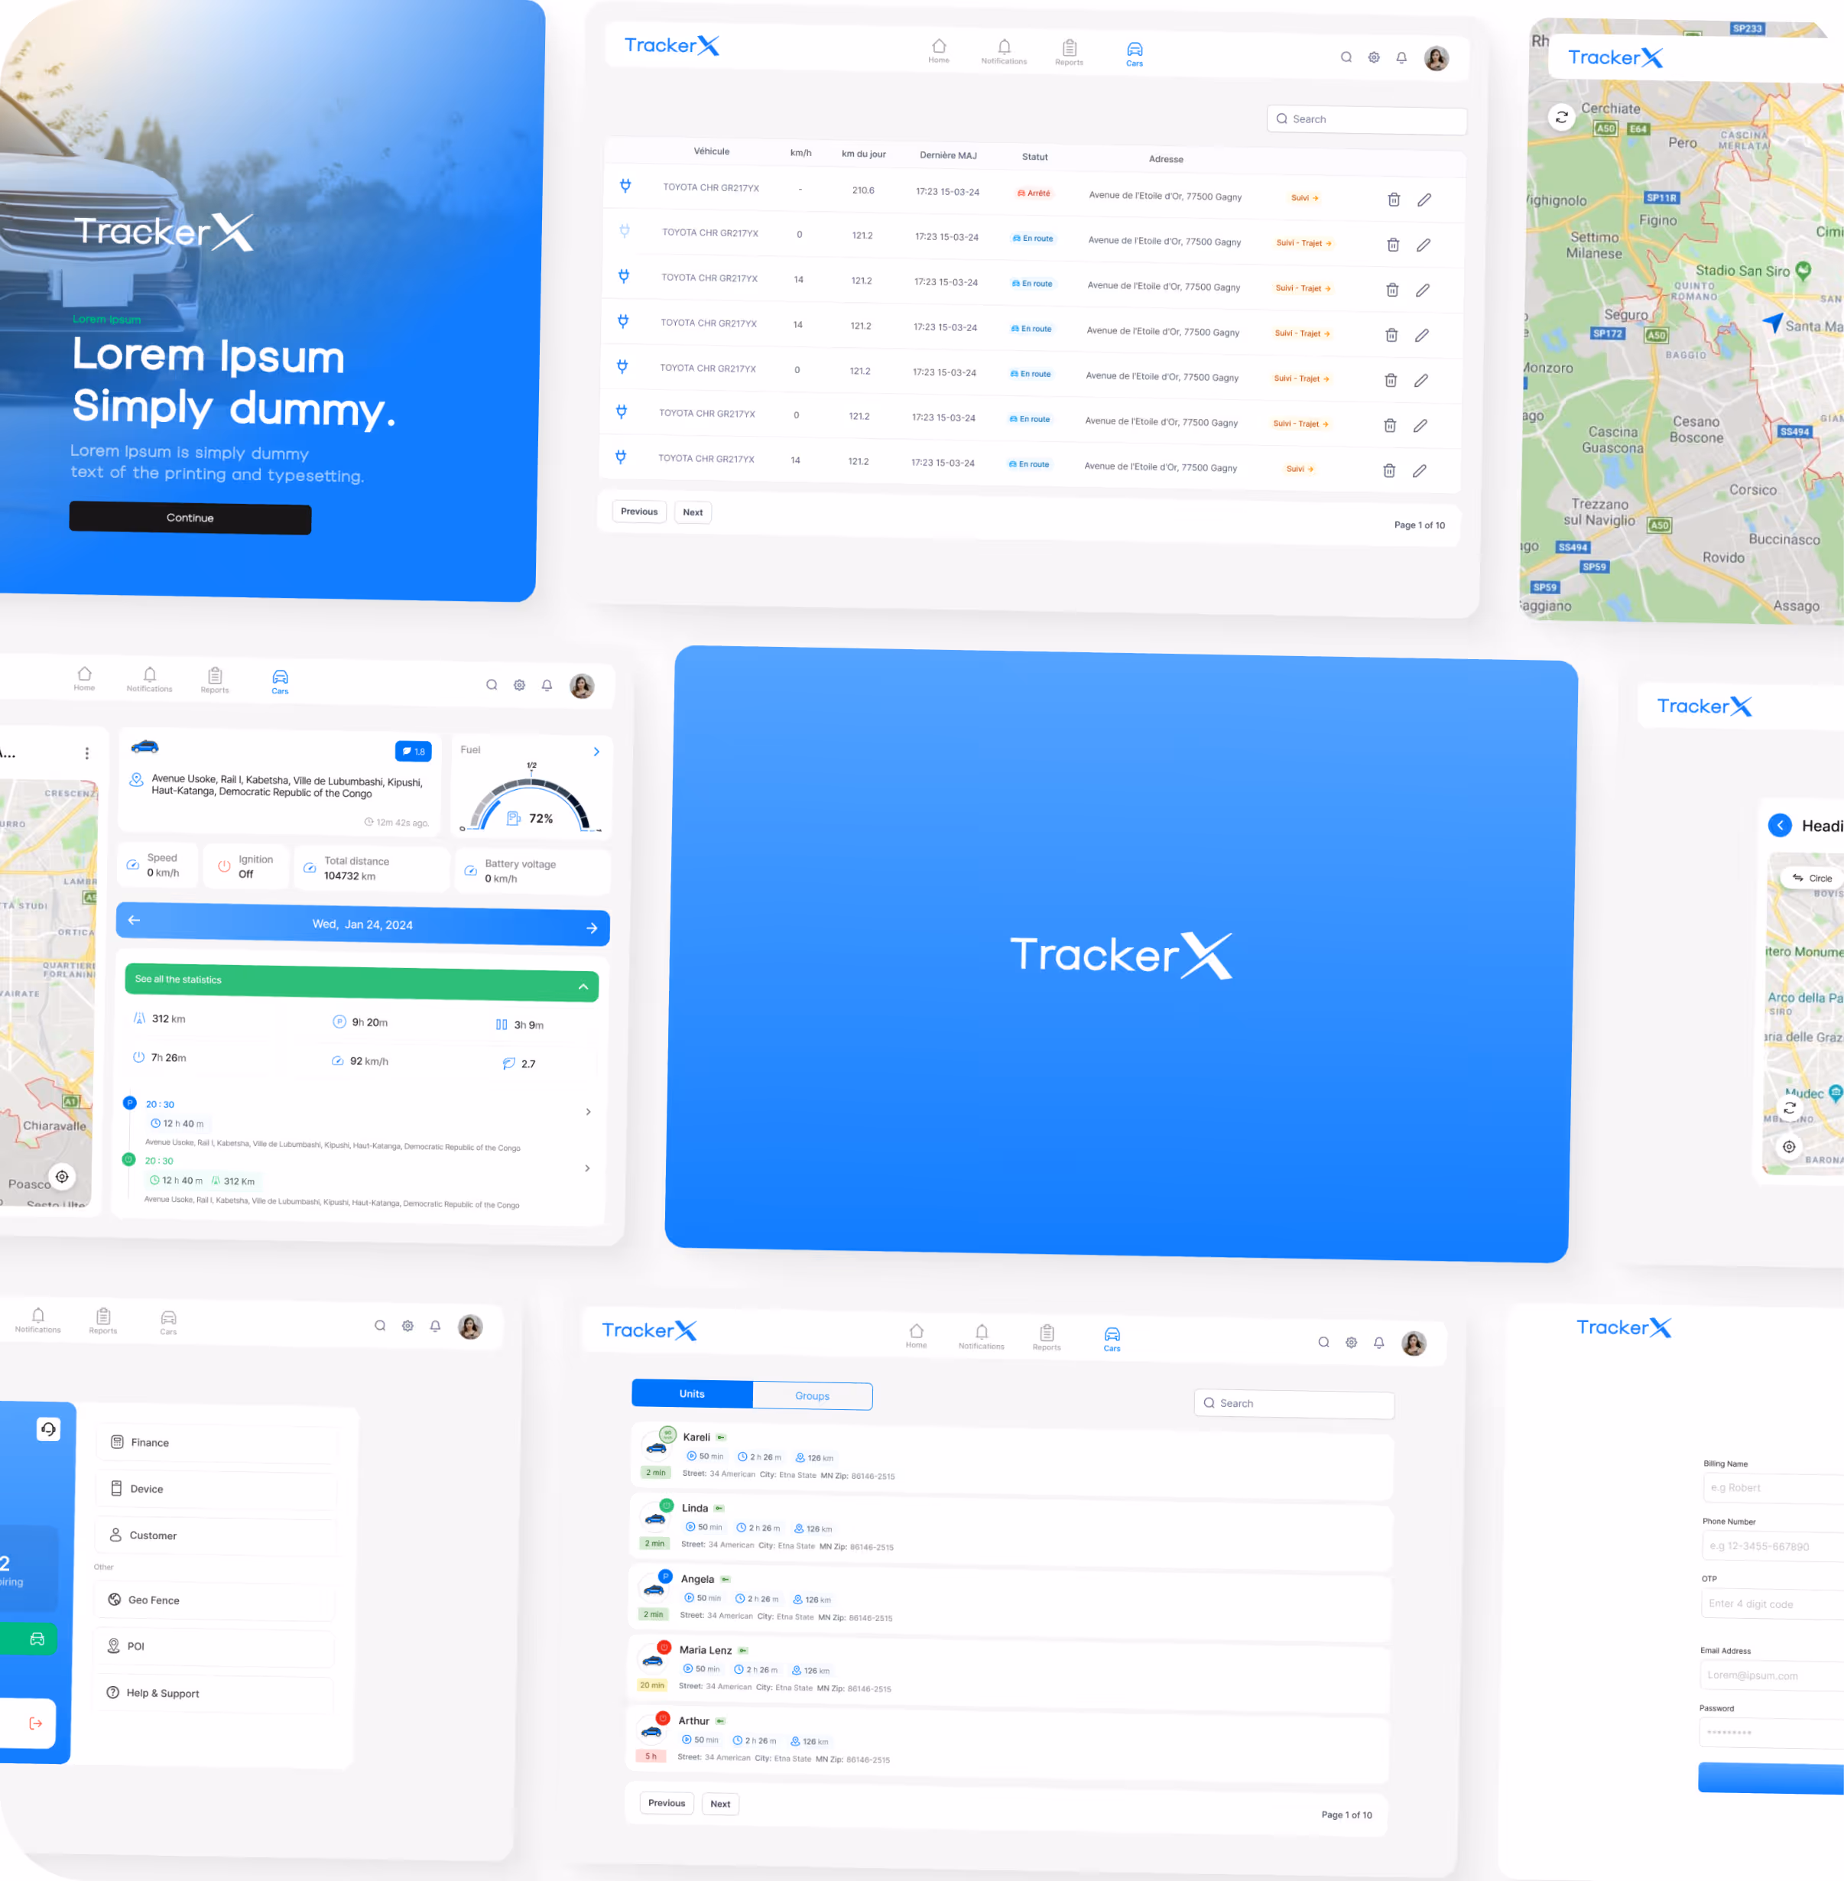Screen dimensions: 1844x1881
Task: Click the red logout icon in sidebar
Action: [36, 1723]
